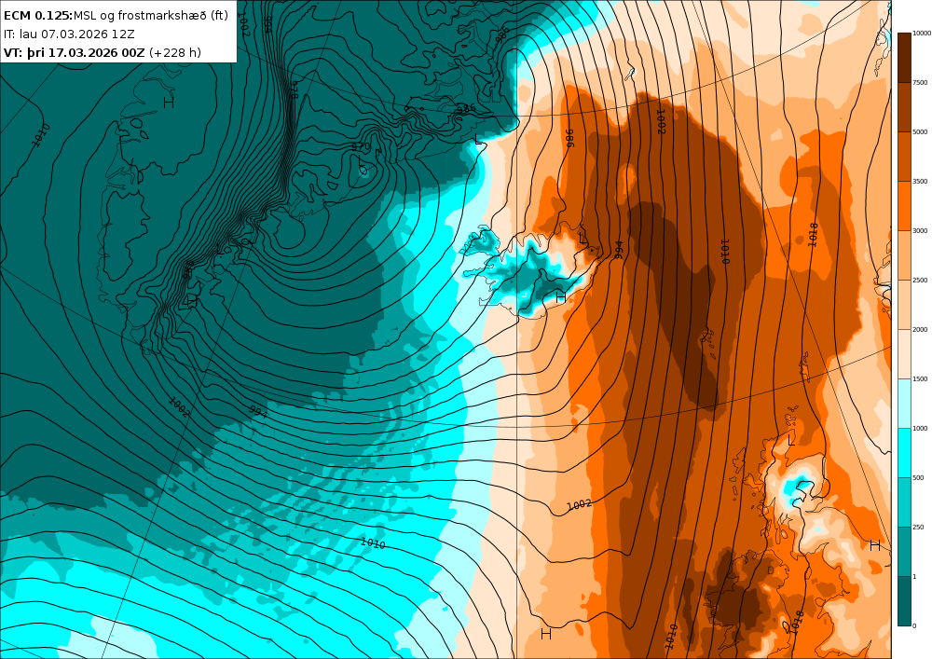Click the 970 isobar label in the low's center
This screenshot has height=659, width=932.
tap(361, 146)
